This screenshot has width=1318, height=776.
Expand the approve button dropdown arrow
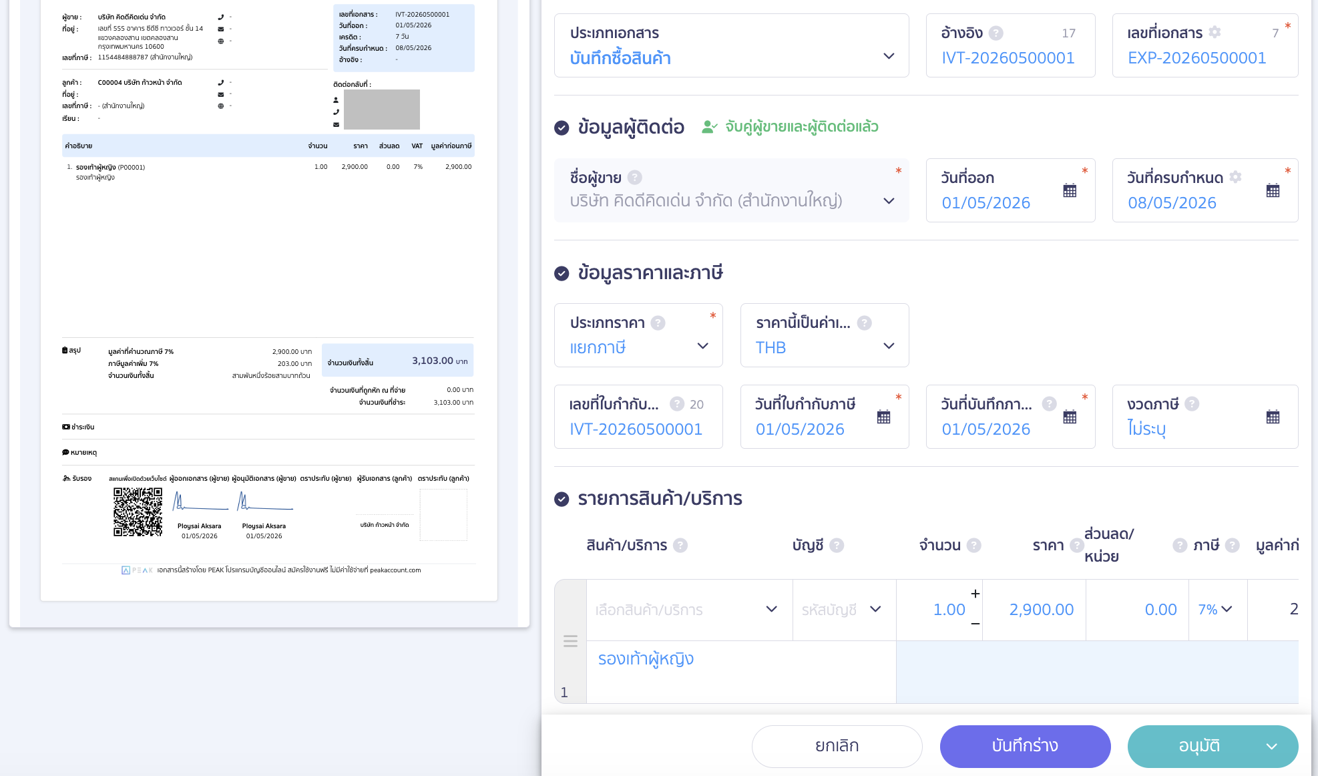(1271, 747)
